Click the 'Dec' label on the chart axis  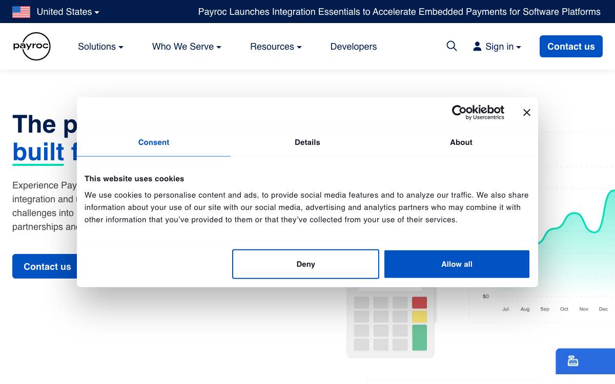603,309
